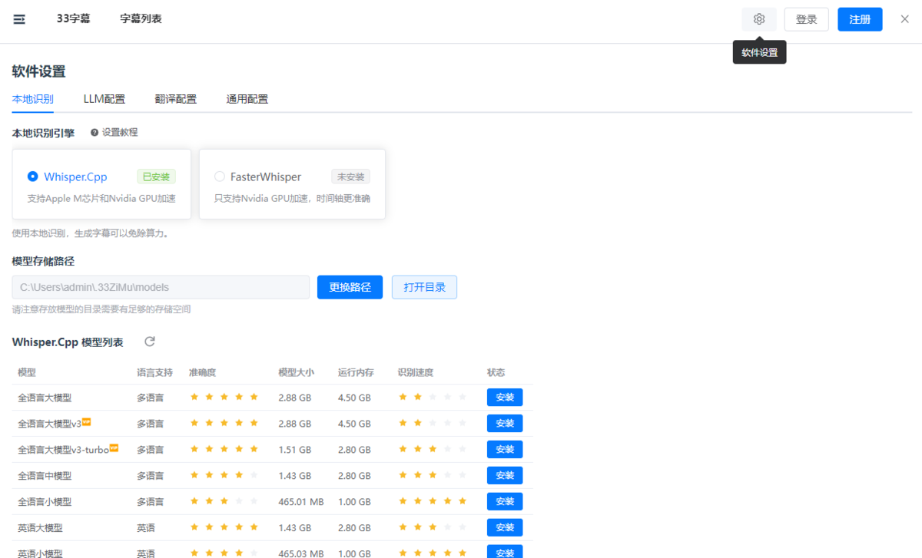Image resolution: width=922 pixels, height=558 pixels.
Task: Open the 字幕列表 menu item
Action: click(x=141, y=19)
